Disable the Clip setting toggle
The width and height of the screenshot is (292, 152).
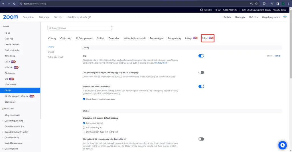pyautogui.click(x=201, y=56)
